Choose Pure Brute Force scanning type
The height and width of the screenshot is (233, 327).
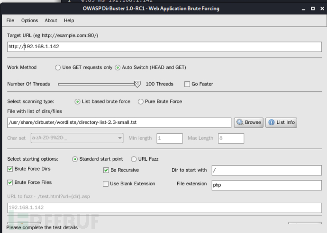pos(140,102)
